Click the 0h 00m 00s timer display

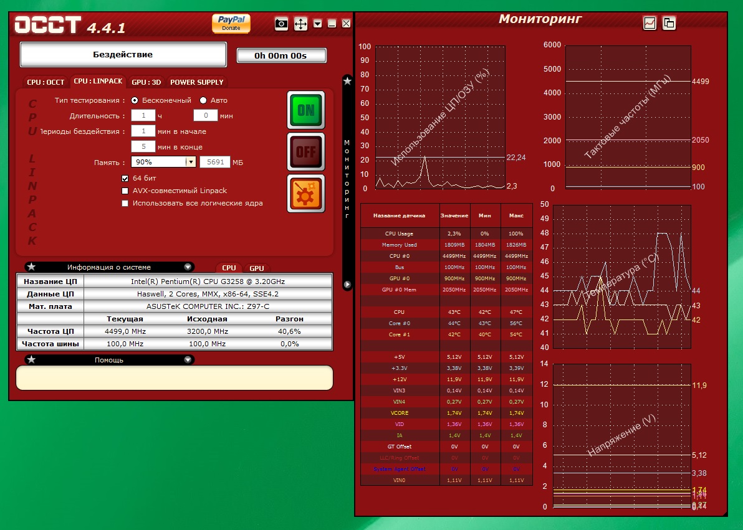[281, 55]
